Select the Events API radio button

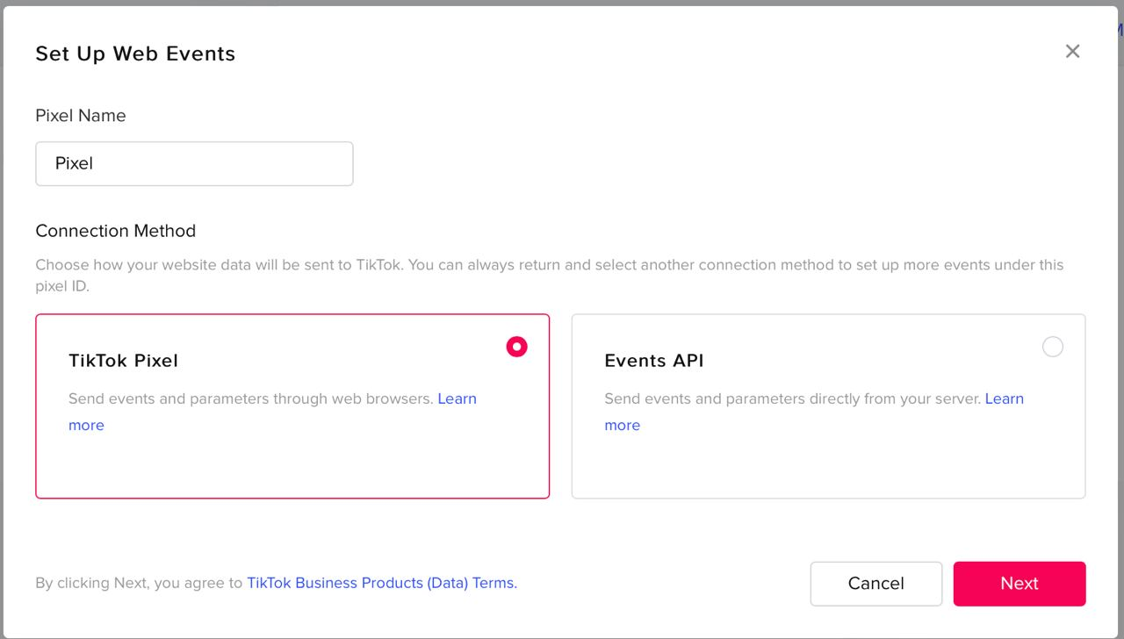[x=1052, y=347]
